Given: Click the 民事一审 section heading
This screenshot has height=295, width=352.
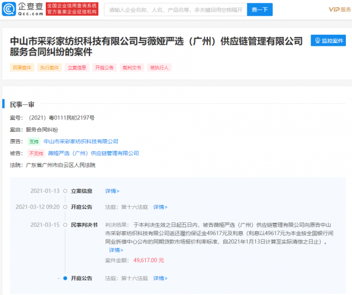Looking at the screenshot, I should tap(22, 104).
